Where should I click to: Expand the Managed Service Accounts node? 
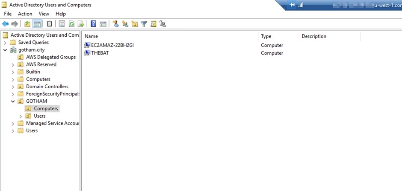click(13, 124)
